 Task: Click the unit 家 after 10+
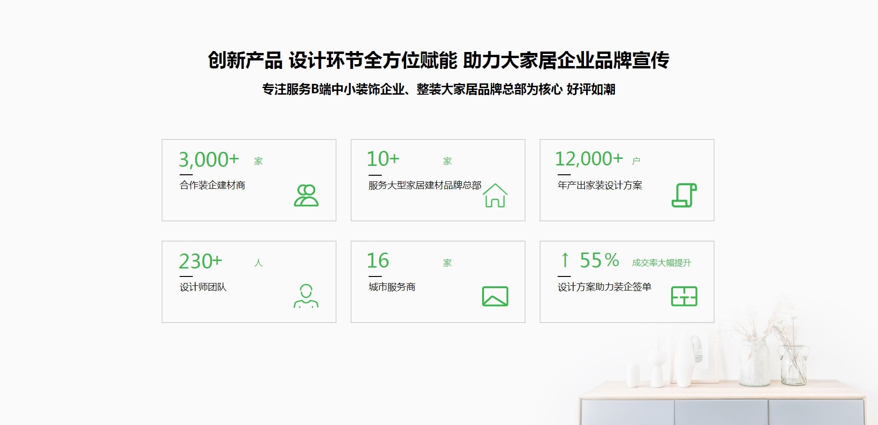click(x=447, y=161)
